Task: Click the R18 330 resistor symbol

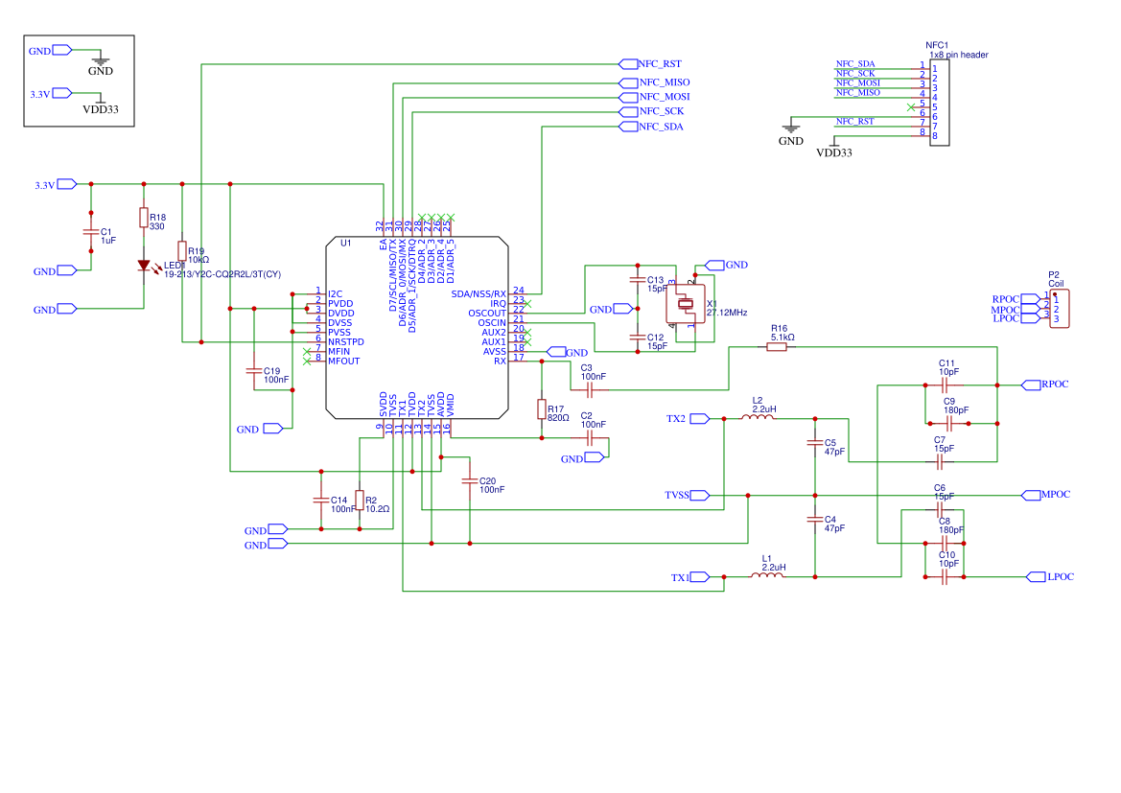Action: click(x=144, y=219)
